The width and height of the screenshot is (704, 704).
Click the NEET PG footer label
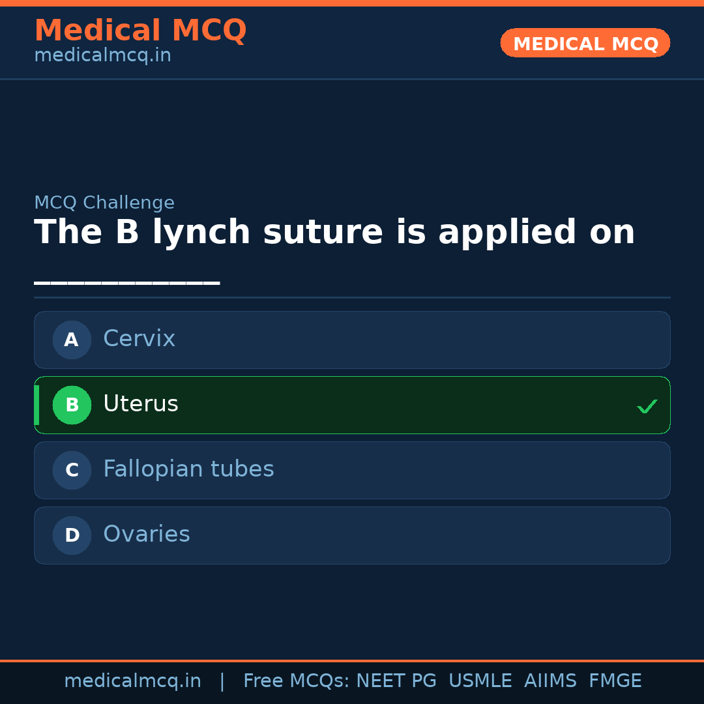tap(396, 681)
